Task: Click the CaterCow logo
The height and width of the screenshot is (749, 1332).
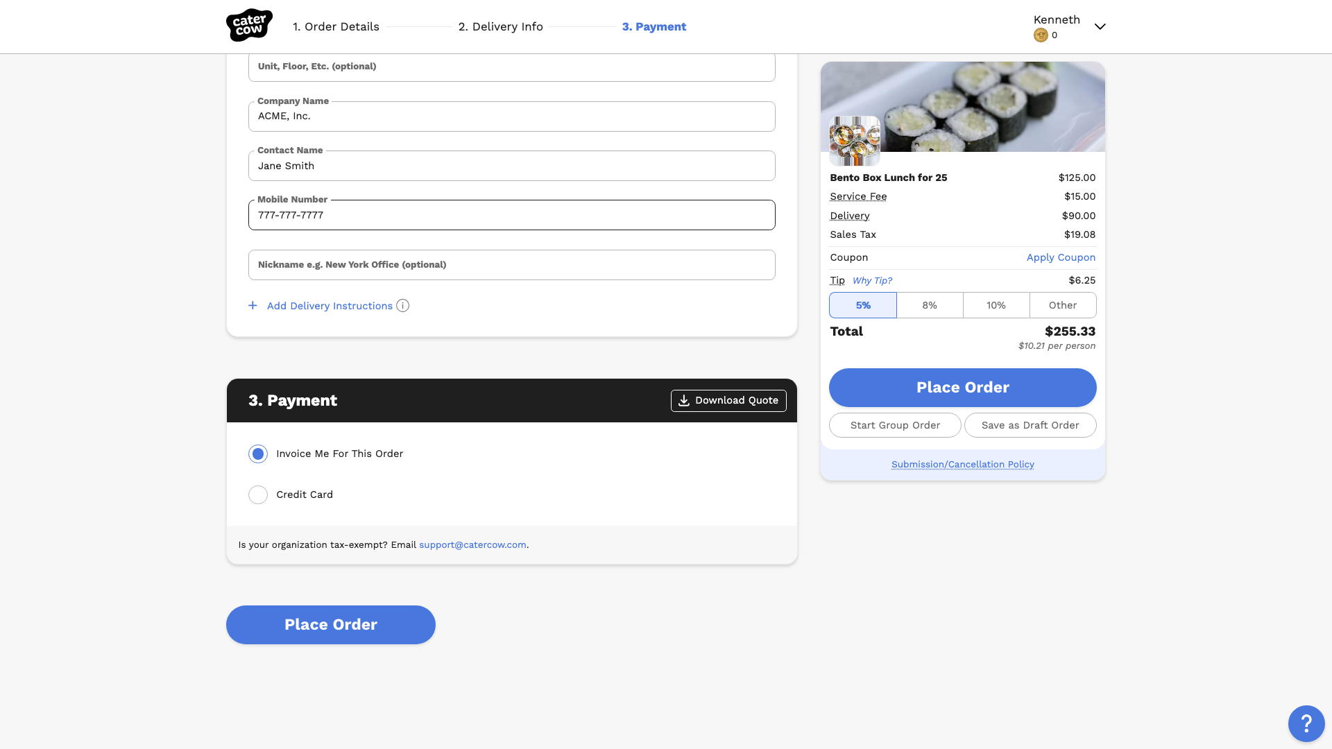Action: click(x=249, y=26)
